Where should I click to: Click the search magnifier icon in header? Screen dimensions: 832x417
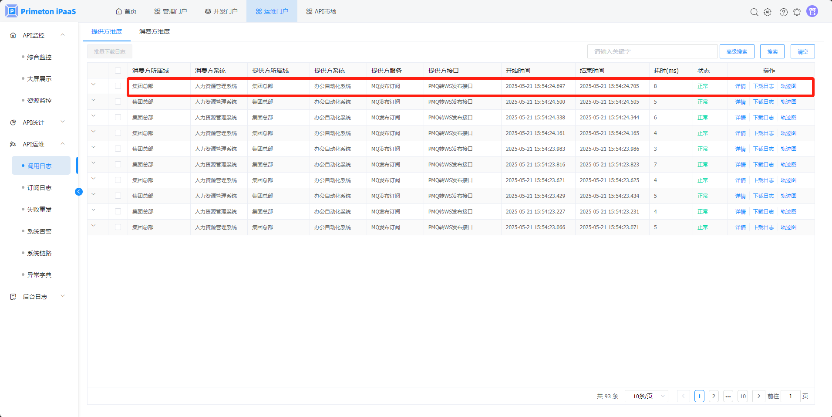point(754,12)
